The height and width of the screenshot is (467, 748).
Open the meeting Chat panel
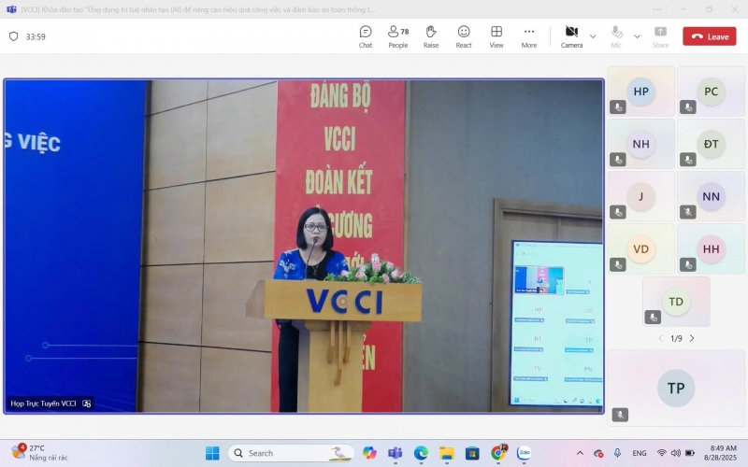[x=366, y=36]
